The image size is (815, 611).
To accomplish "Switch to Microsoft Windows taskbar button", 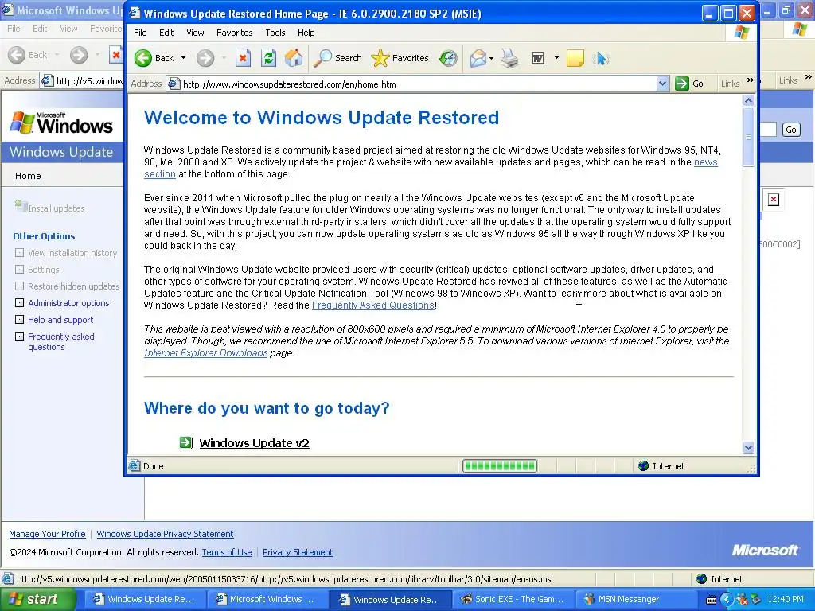I will click(x=267, y=599).
